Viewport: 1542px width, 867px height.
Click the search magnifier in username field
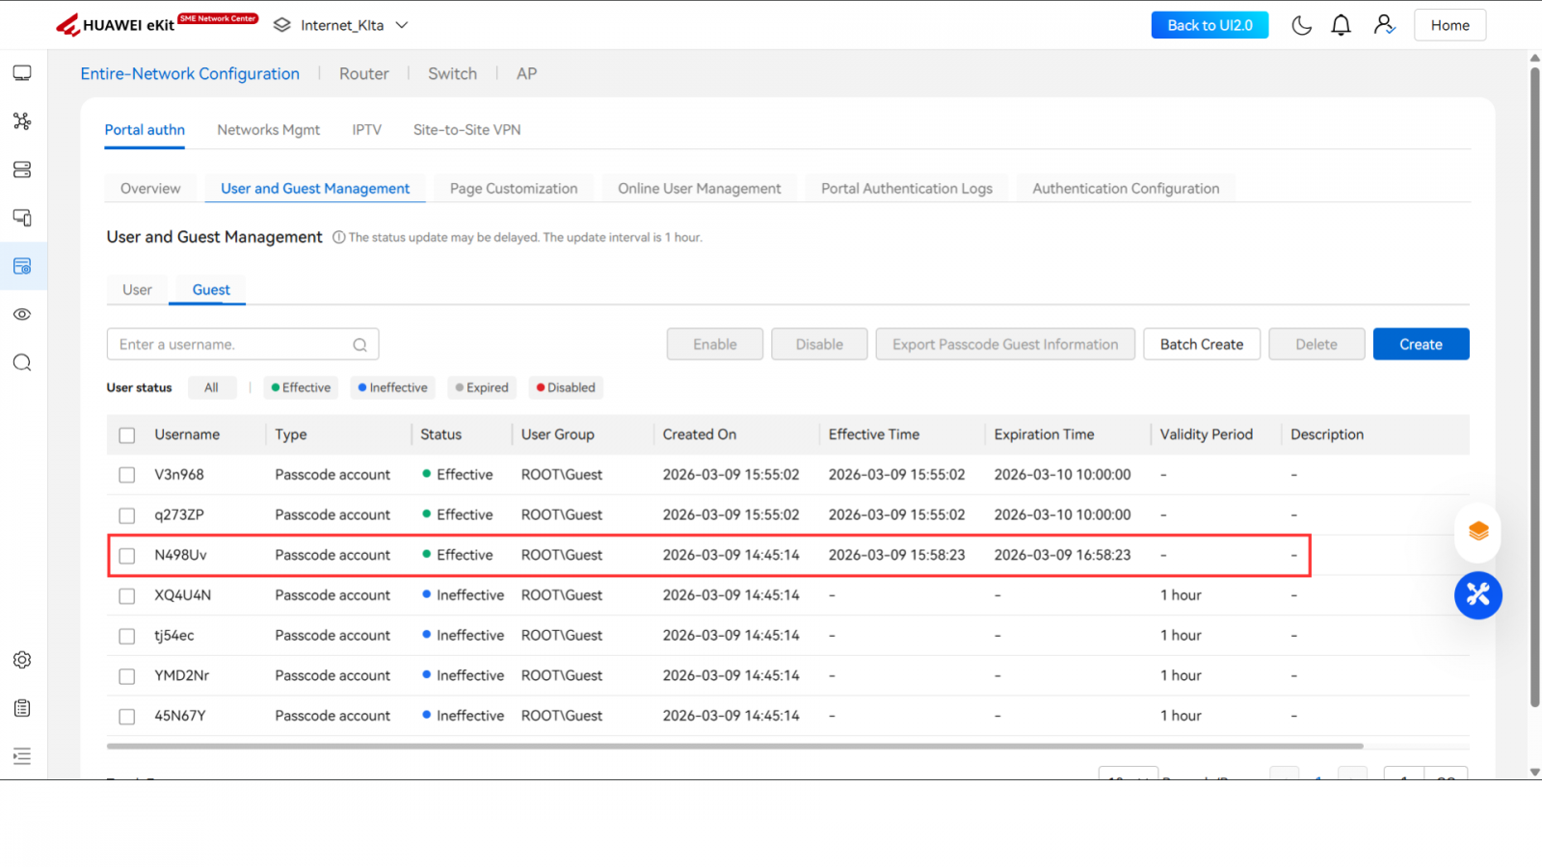[359, 345]
